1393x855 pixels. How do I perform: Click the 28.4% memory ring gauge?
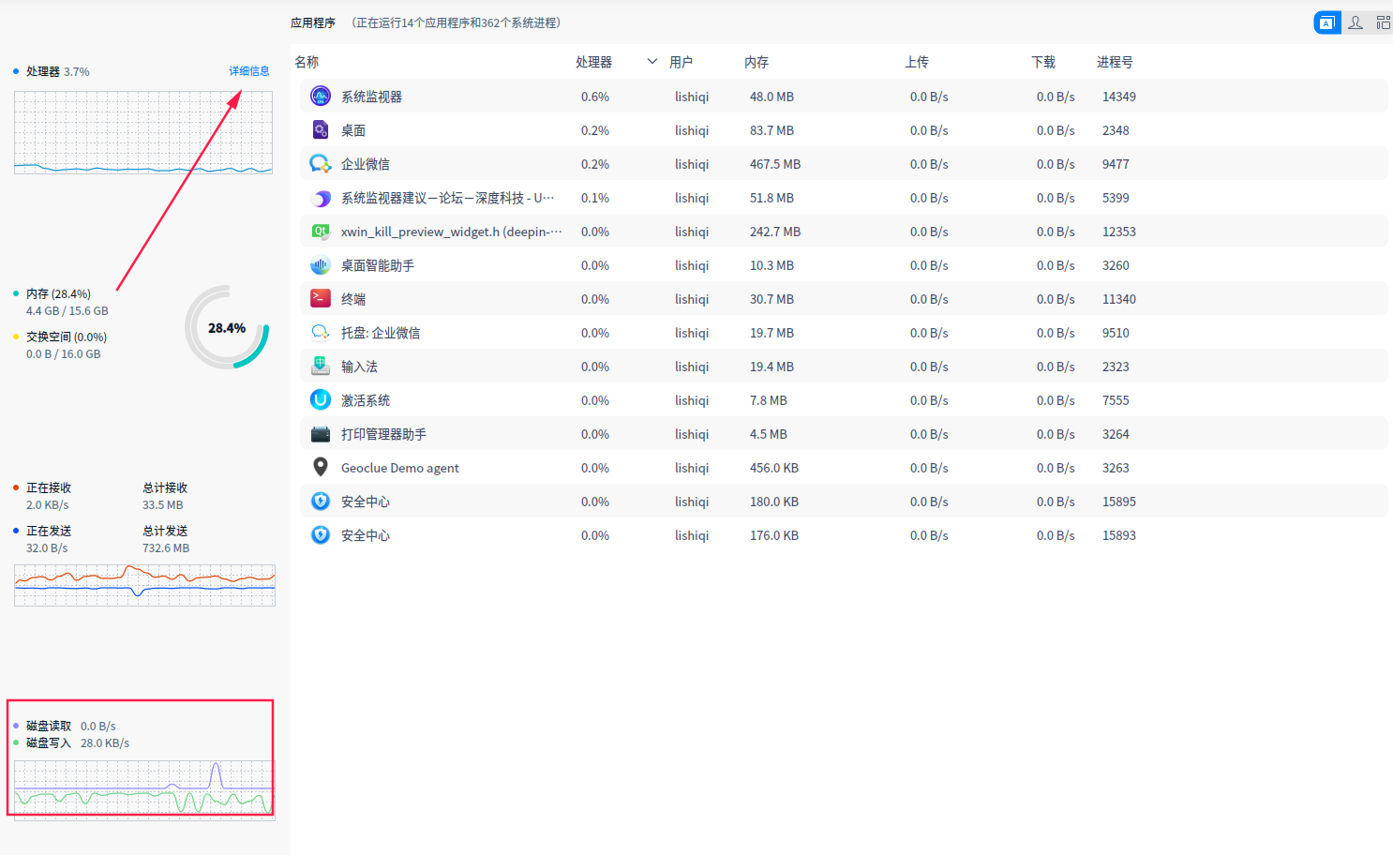pyautogui.click(x=227, y=327)
